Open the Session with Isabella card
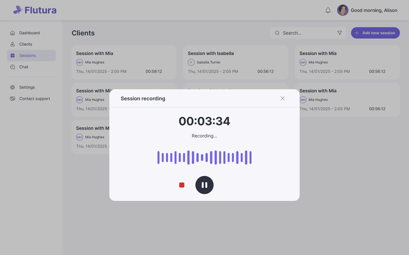This screenshot has height=255, width=409. coord(236,62)
